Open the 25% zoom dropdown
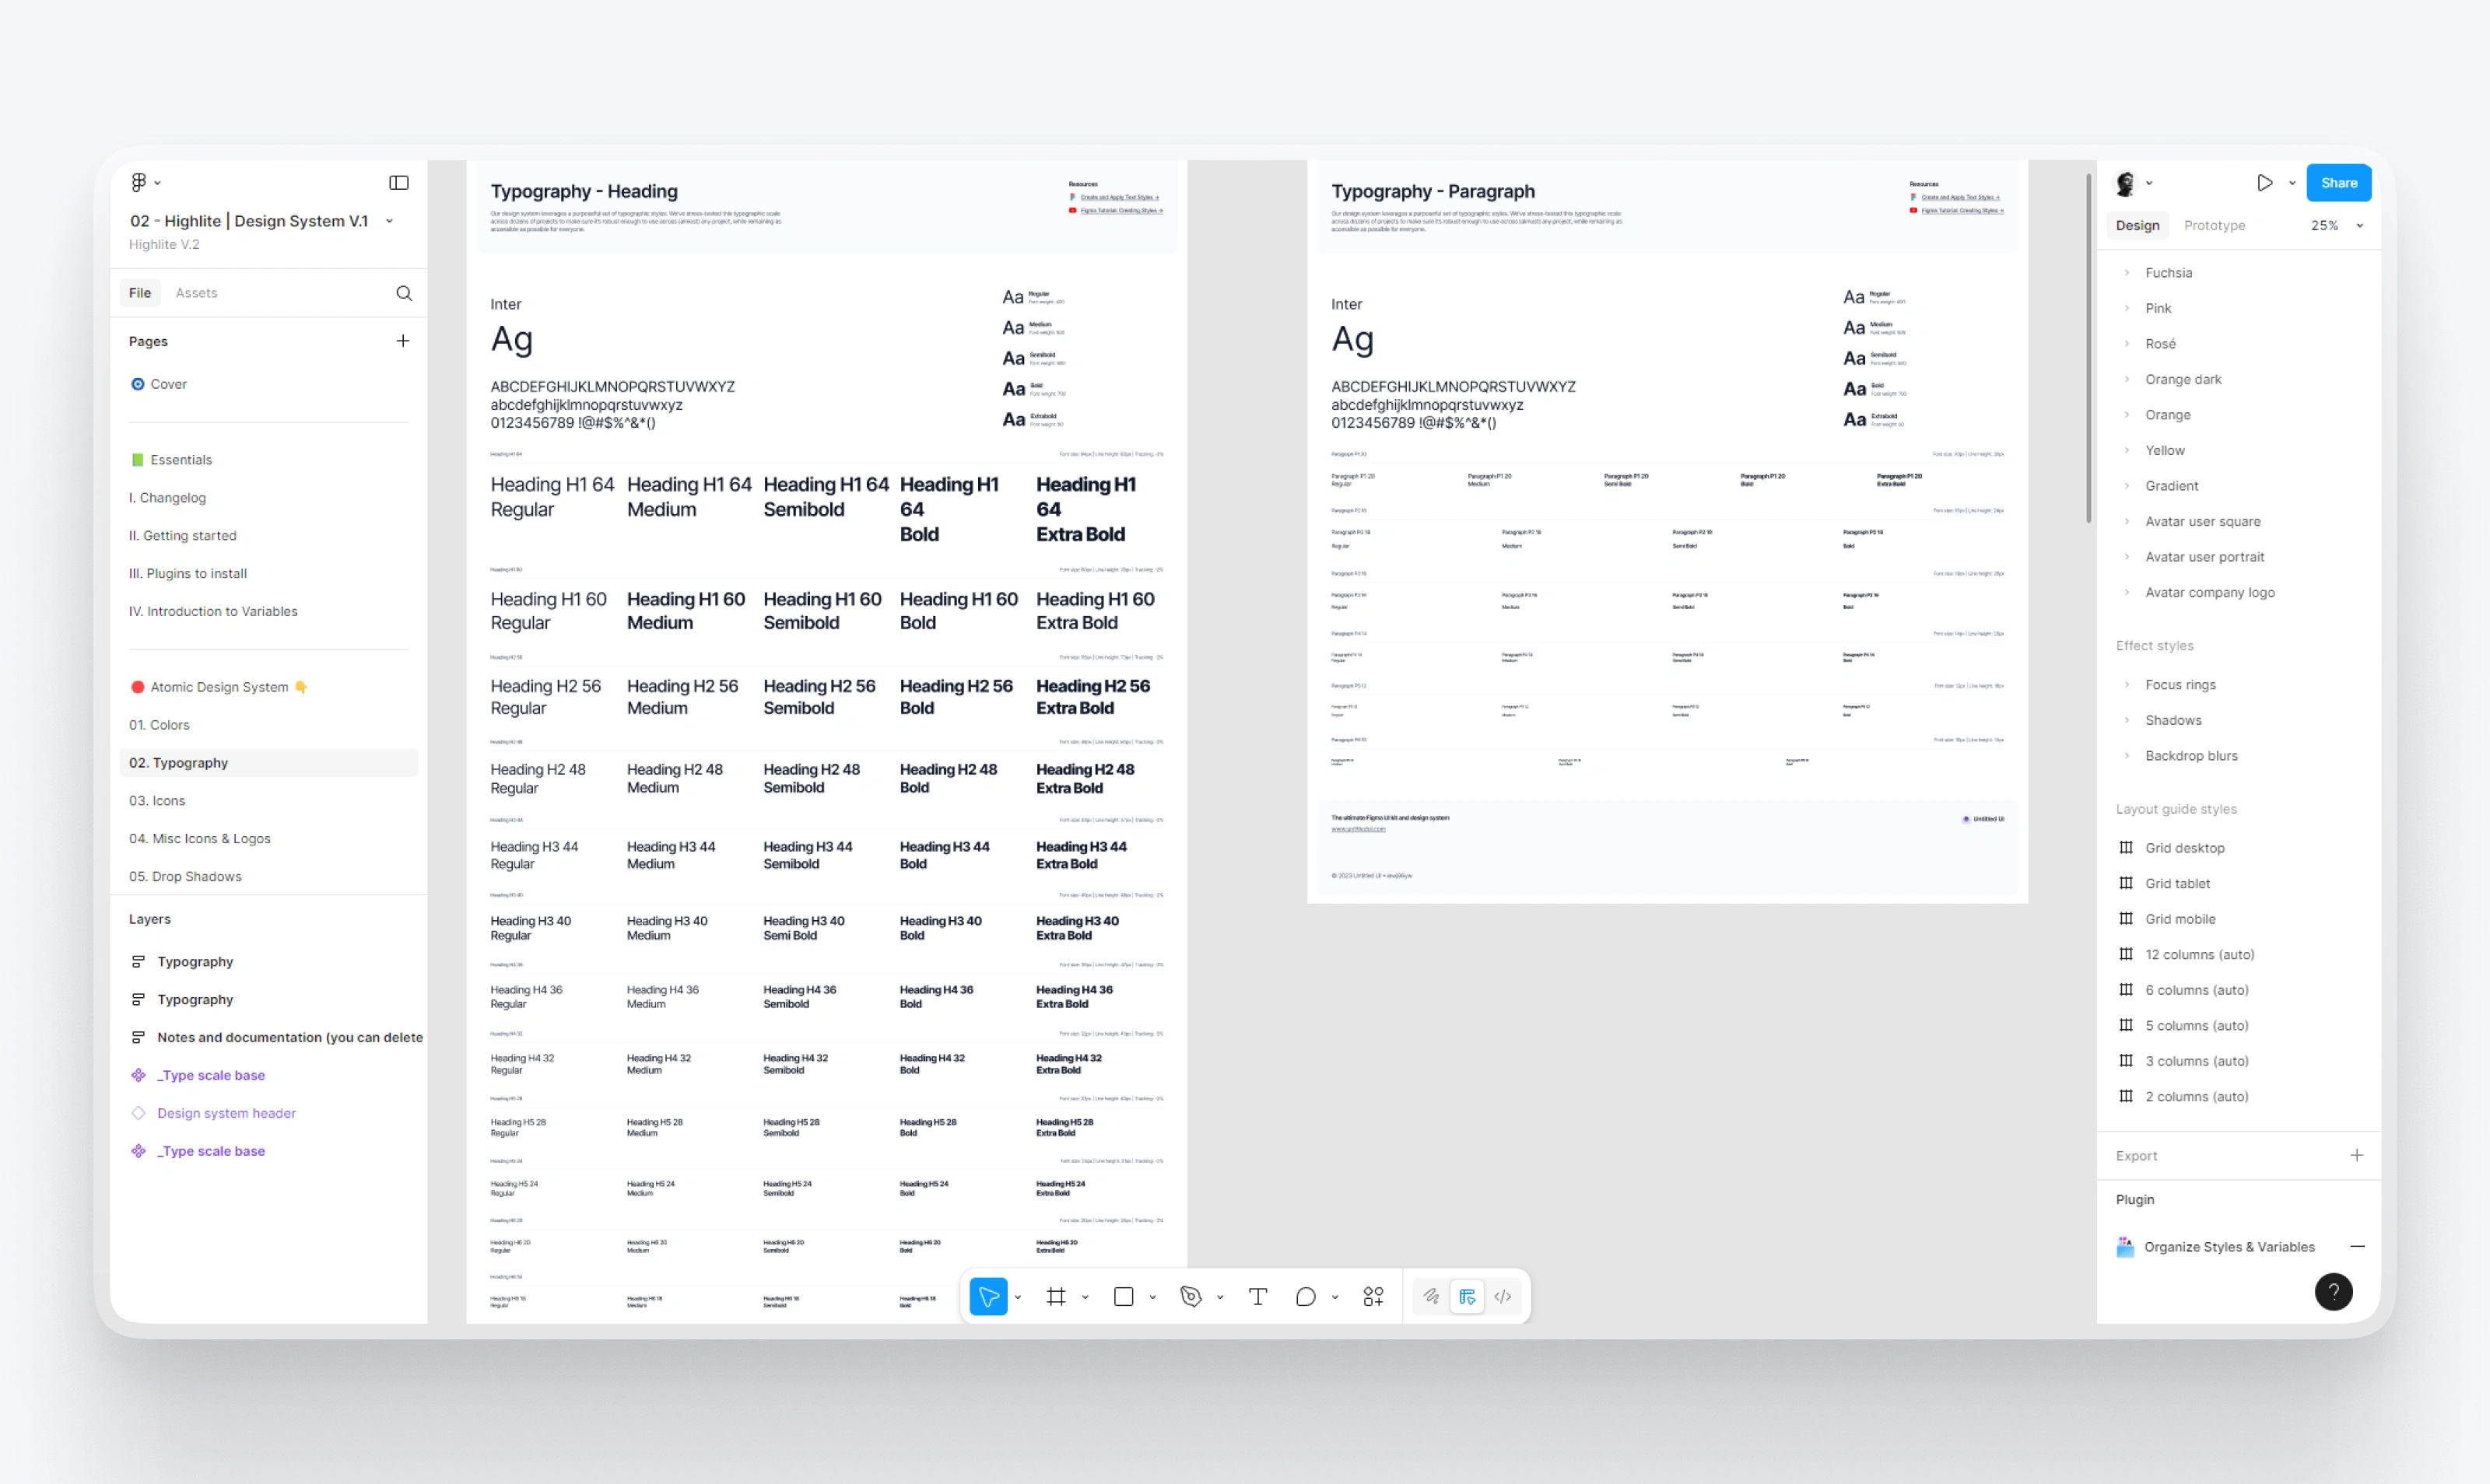2490x1484 pixels. 2338,225
